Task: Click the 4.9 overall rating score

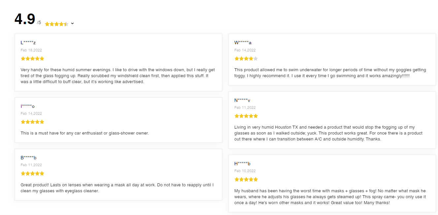Action: pos(25,19)
